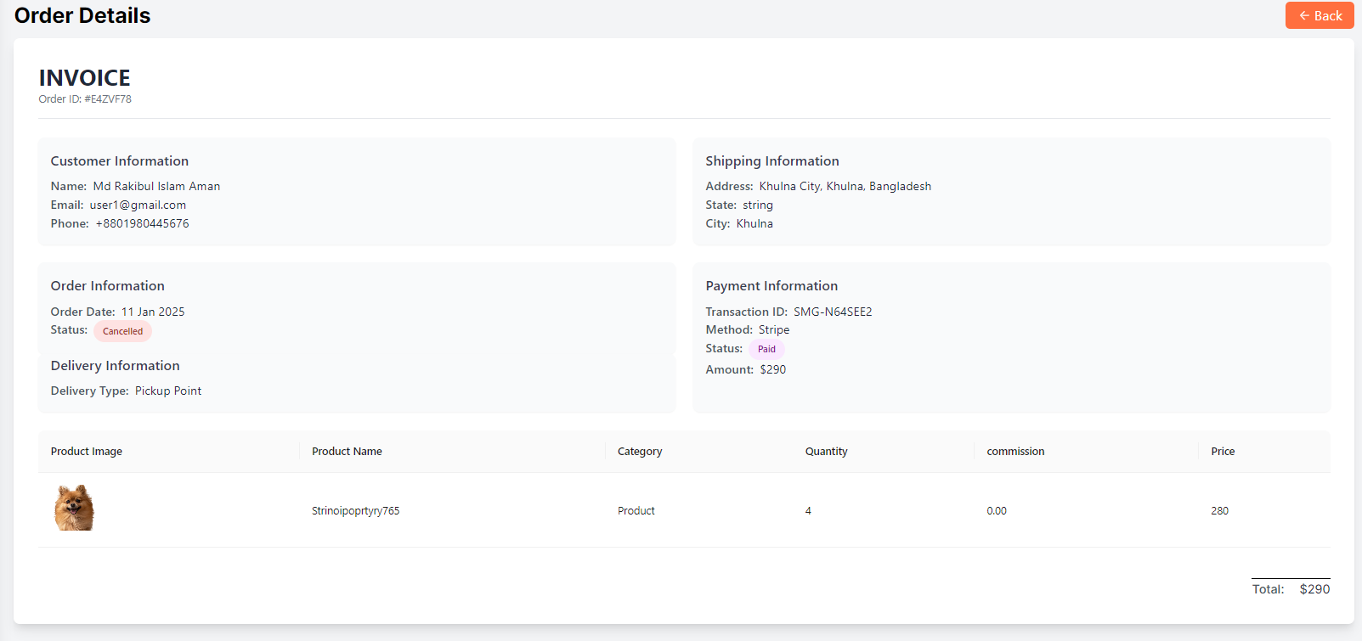Viewport: 1362px width, 641px height.
Task: Click the Pickup Point delivery type
Action: [168, 391]
